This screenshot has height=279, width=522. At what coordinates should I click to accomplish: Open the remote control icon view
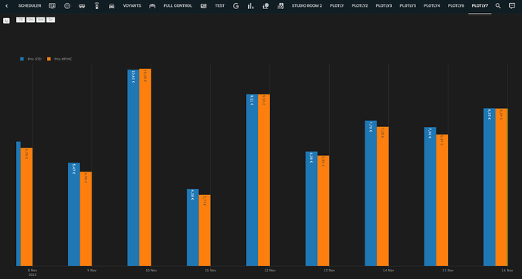[97, 6]
